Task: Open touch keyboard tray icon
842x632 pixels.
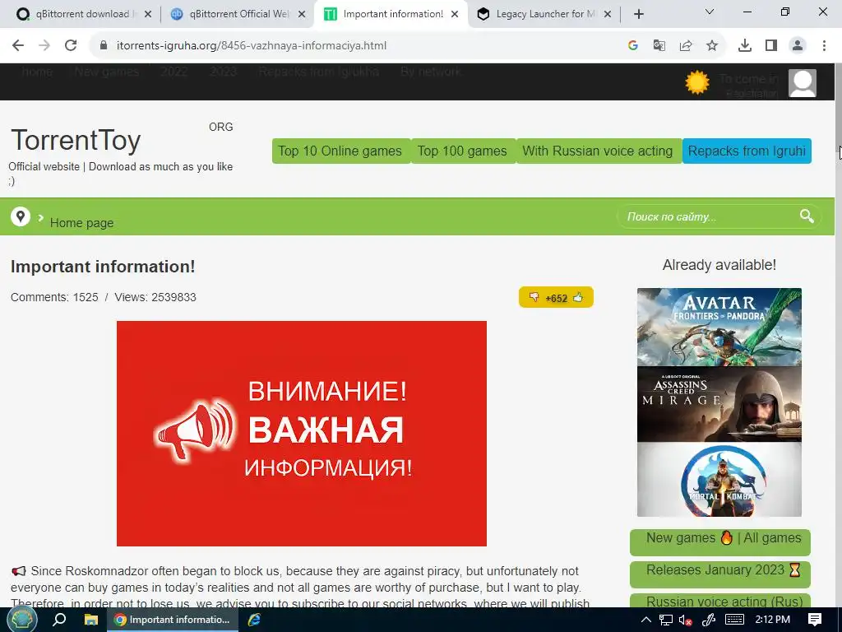Action: 734,620
